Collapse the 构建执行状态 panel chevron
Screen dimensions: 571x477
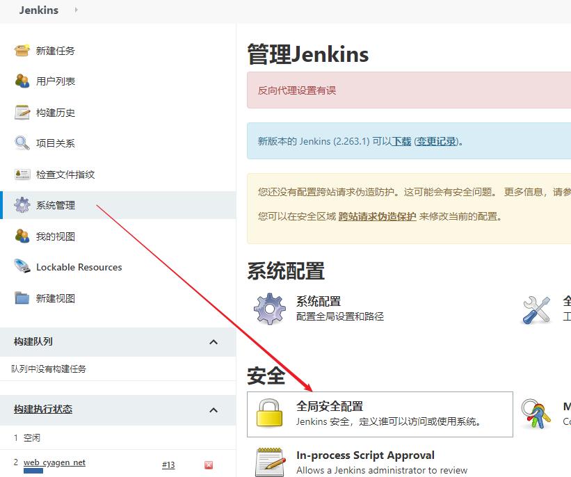[x=214, y=410]
